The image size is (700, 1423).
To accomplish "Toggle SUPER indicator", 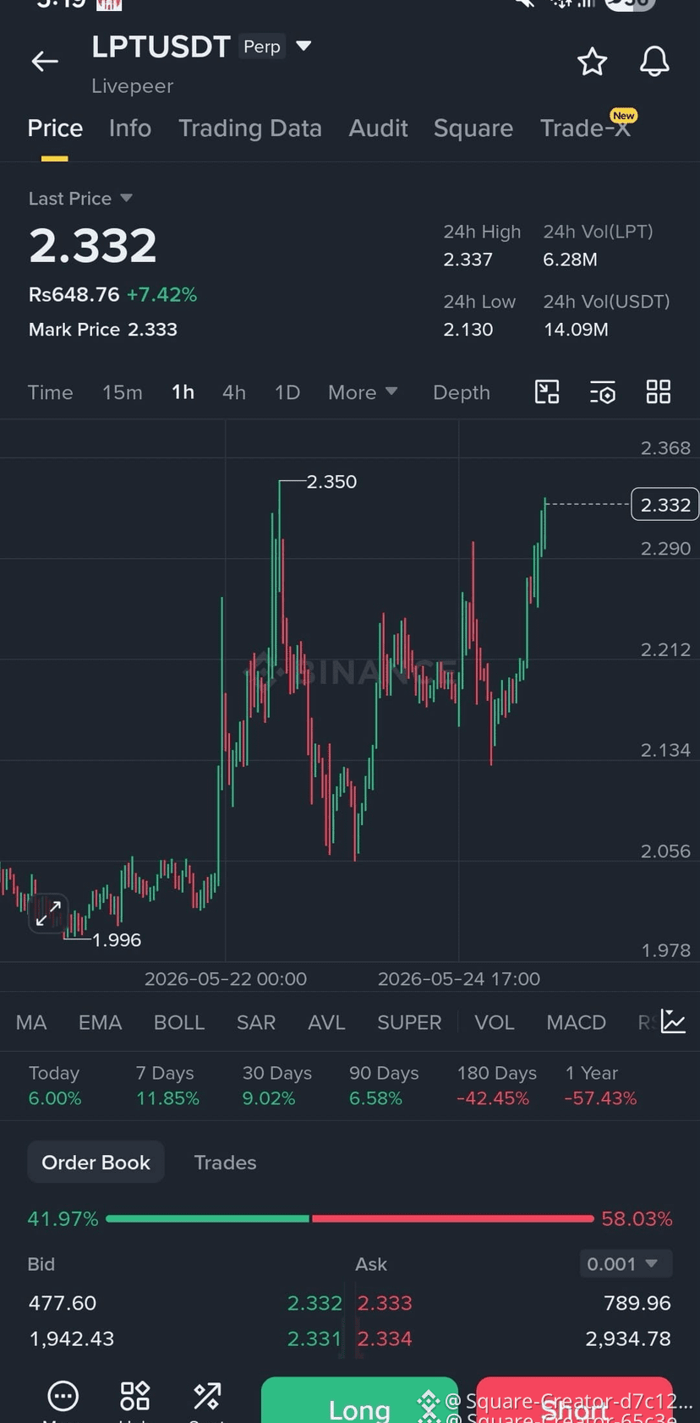I will pos(409,1022).
